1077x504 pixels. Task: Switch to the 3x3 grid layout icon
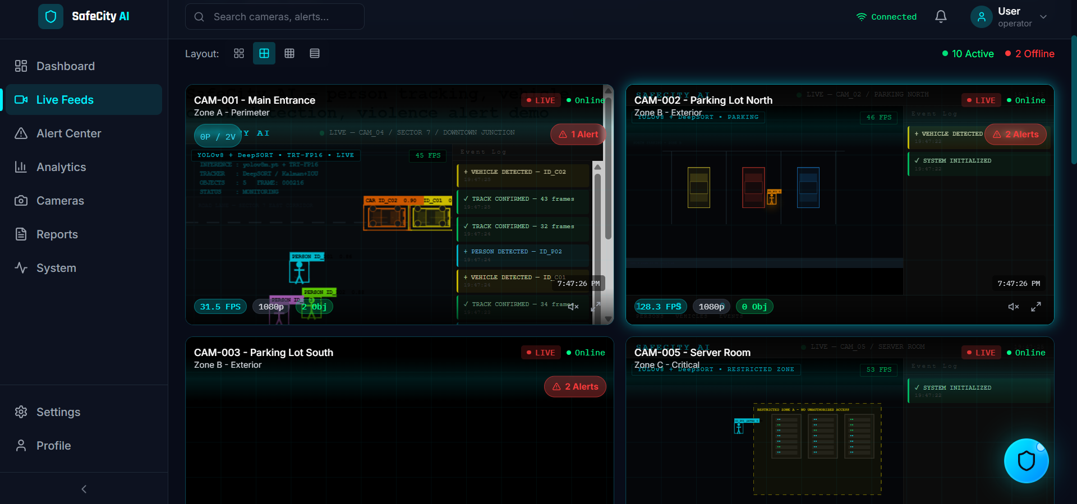[x=289, y=53]
